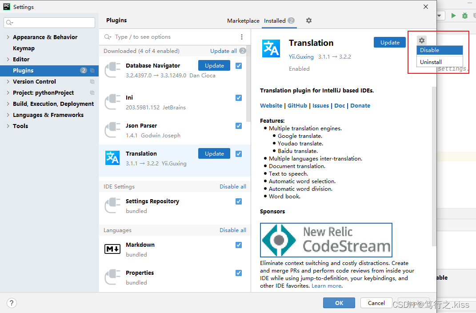
Task: Click the Database Navigator plug icon
Action: click(112, 70)
